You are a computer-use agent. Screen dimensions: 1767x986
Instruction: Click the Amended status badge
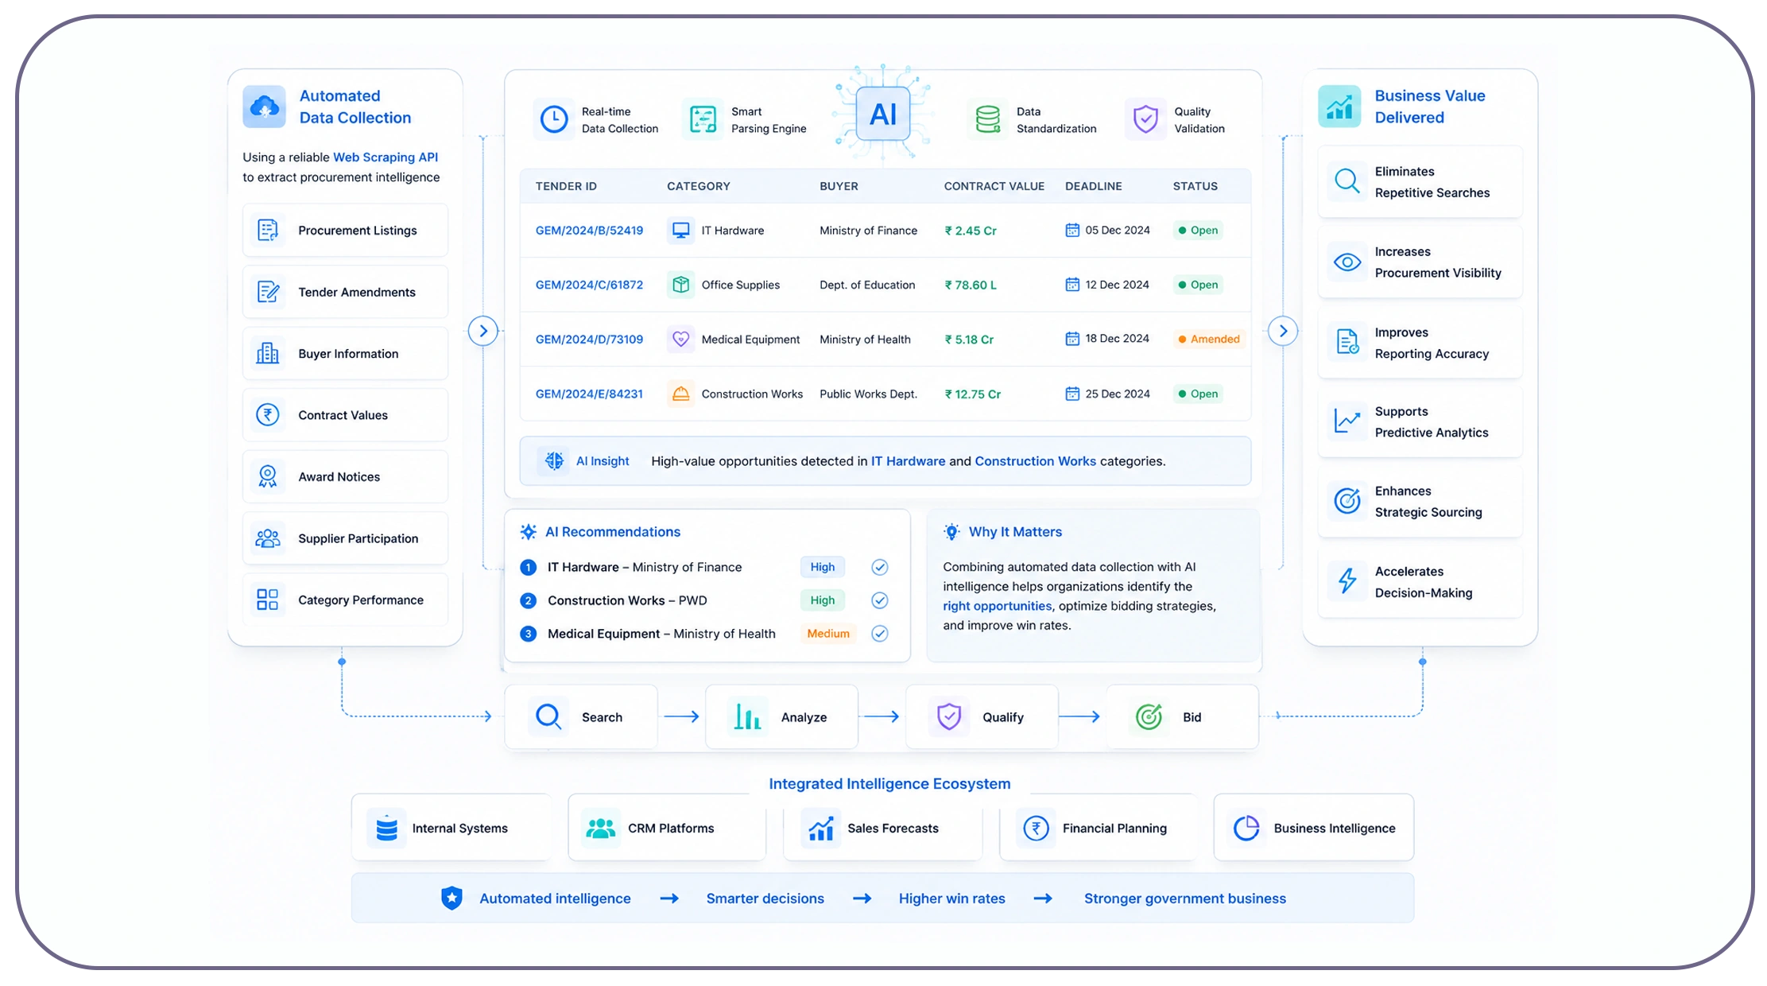1209,339
